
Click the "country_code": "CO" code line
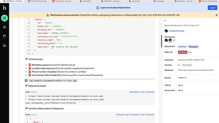[49, 40]
